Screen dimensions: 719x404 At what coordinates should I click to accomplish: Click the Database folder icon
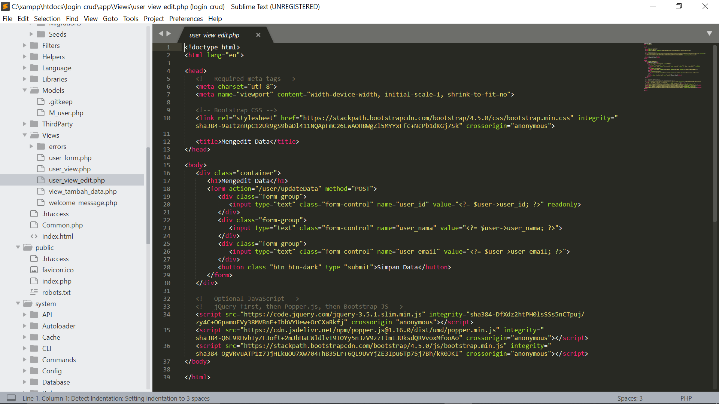coord(34,382)
